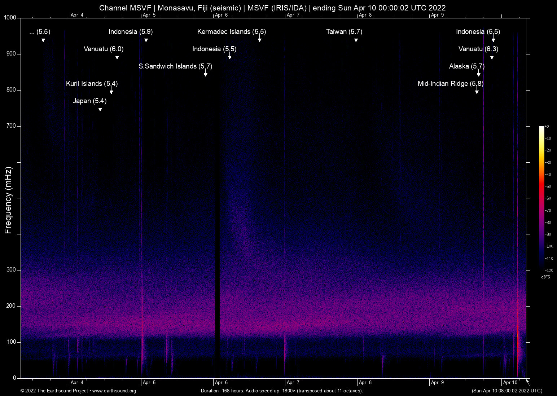
Task: Click Apr 10 on the bottom time axis
Action: point(510,383)
